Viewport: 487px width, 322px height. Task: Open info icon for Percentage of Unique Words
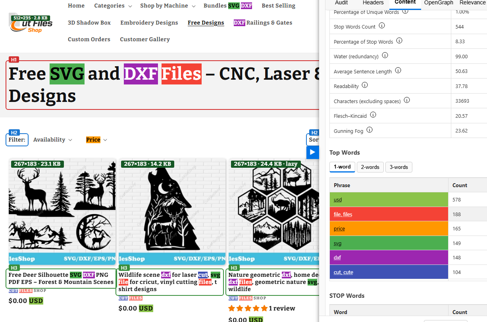point(405,11)
